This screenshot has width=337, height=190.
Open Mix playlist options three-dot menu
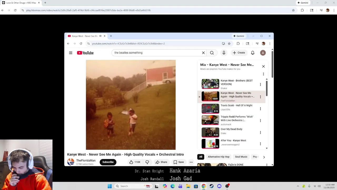tap(263, 74)
